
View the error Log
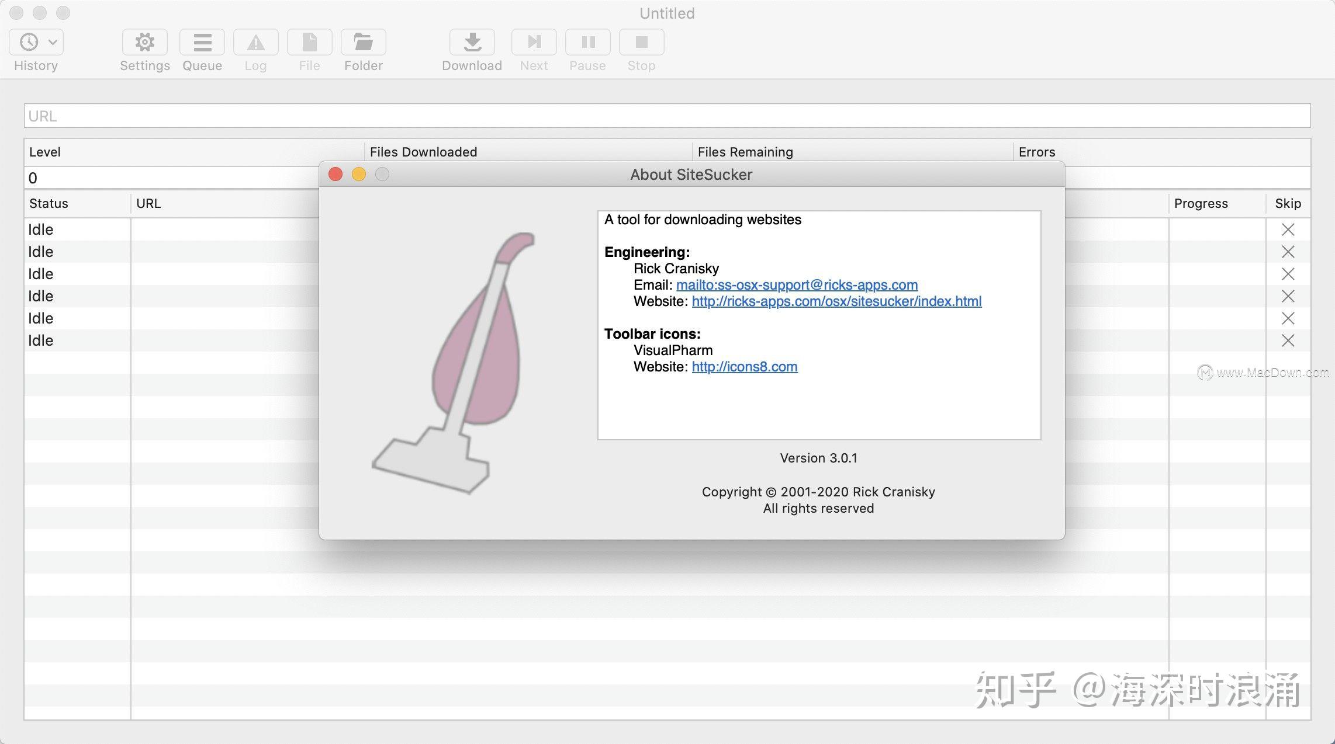(255, 42)
